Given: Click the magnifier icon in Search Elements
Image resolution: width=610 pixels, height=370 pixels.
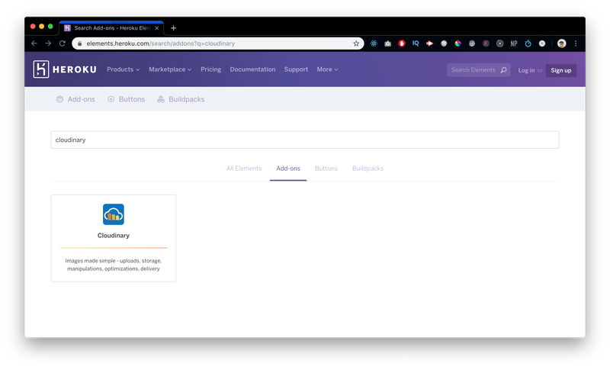Looking at the screenshot, I should pos(503,70).
